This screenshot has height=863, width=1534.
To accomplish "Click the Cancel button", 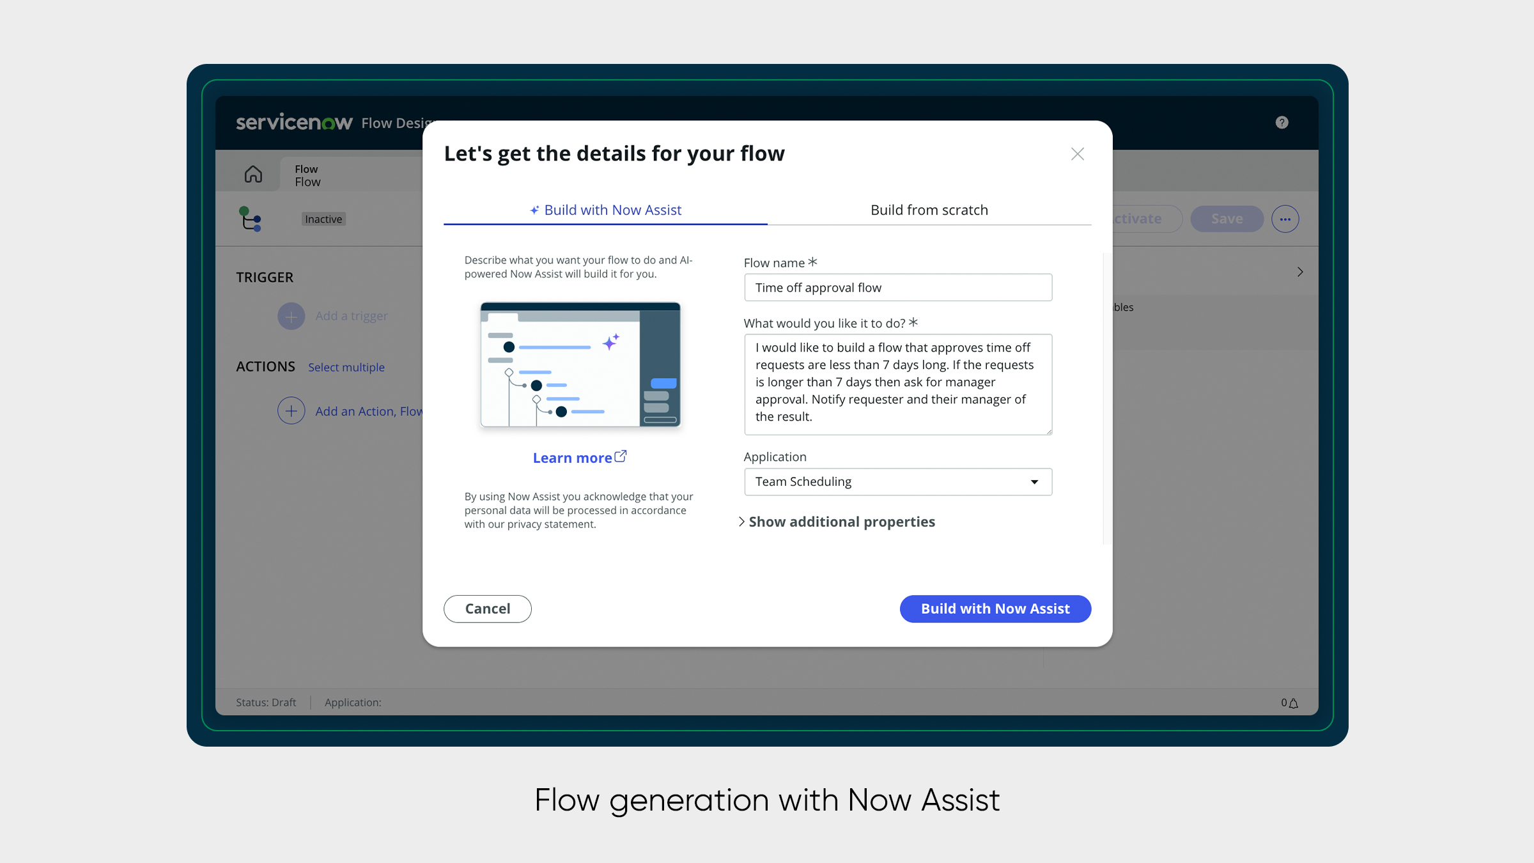I will click(487, 609).
